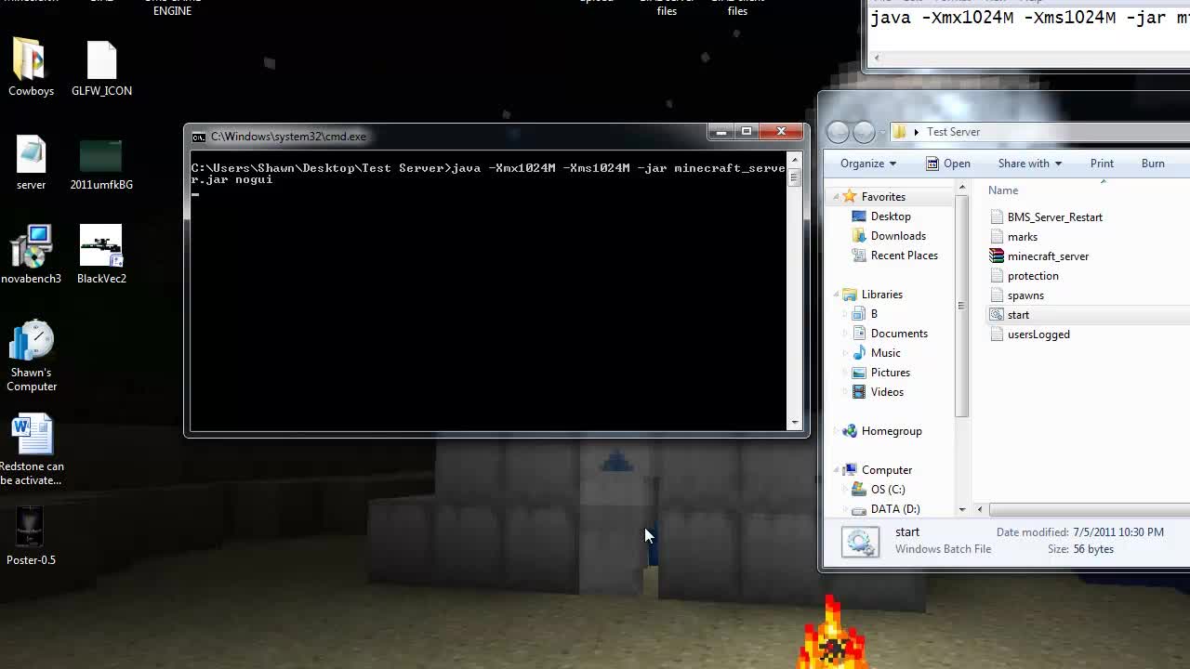Image resolution: width=1190 pixels, height=669 pixels.
Task: Select Documents in the navigation pane
Action: (899, 333)
